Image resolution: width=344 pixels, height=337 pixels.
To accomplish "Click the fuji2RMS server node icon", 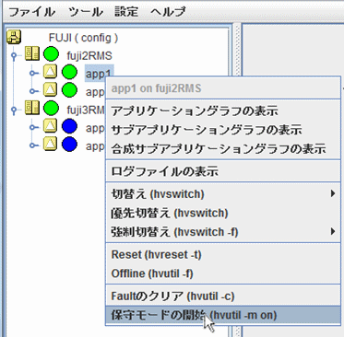I will coord(32,53).
